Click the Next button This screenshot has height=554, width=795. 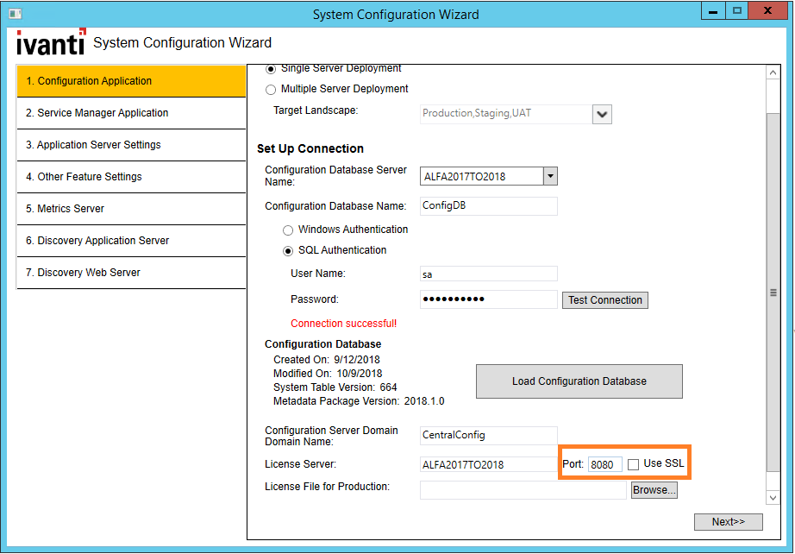pos(729,521)
